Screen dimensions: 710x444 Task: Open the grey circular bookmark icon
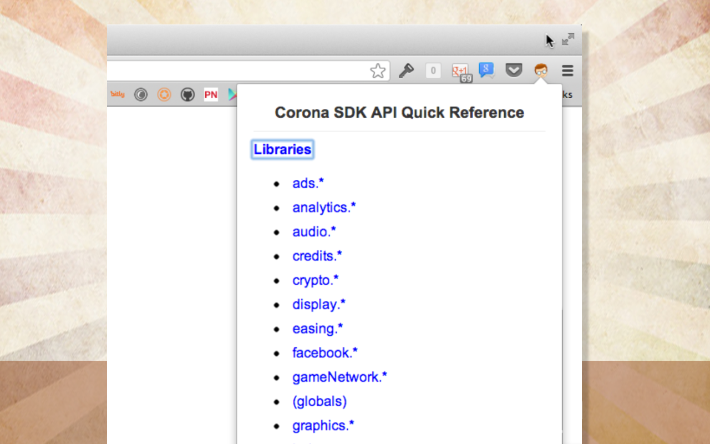coord(141,95)
